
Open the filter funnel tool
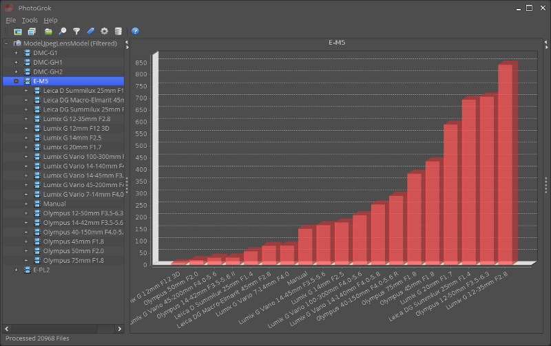click(76, 32)
